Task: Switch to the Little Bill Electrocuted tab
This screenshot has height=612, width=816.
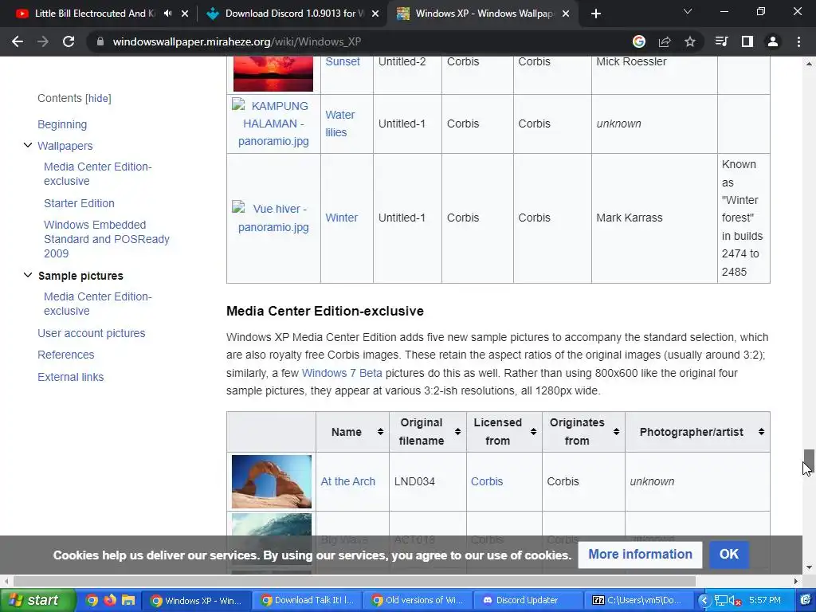Action: [x=94, y=14]
